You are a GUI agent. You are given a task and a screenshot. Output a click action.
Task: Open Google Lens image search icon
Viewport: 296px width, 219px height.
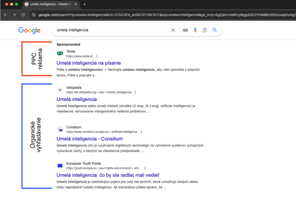point(205,30)
